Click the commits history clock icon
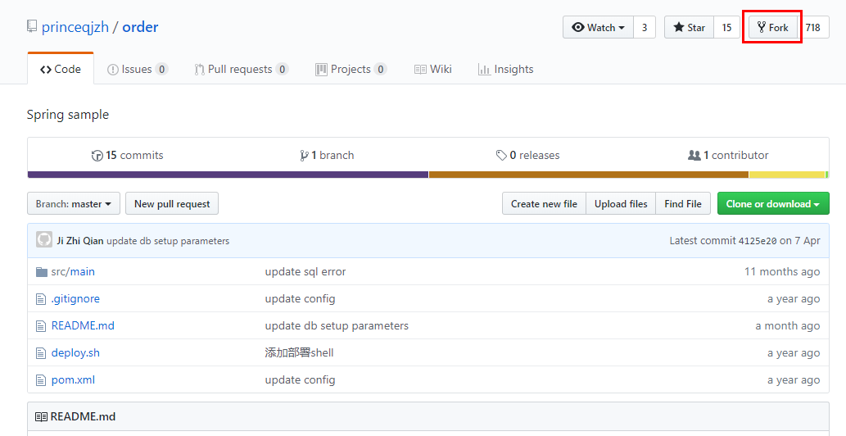 point(97,156)
